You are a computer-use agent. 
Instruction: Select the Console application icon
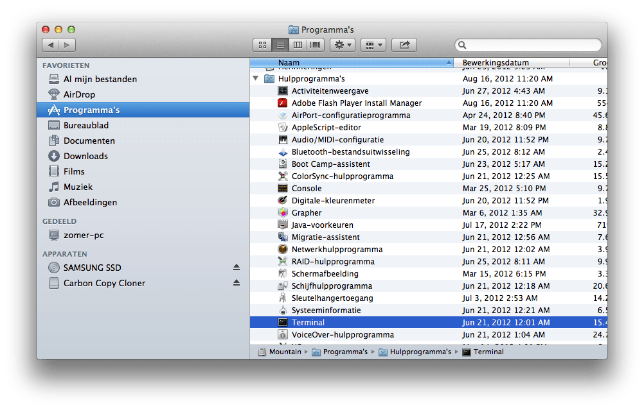pos(283,189)
